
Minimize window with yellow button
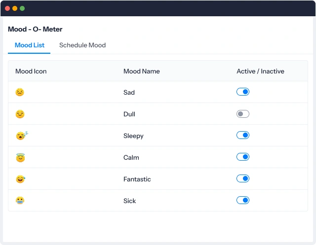click(x=15, y=8)
